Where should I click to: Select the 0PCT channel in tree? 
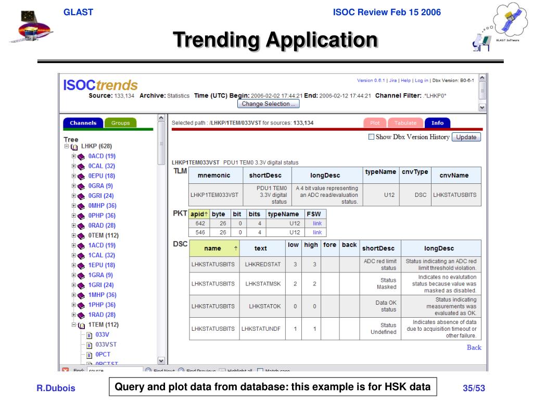pos(103,354)
